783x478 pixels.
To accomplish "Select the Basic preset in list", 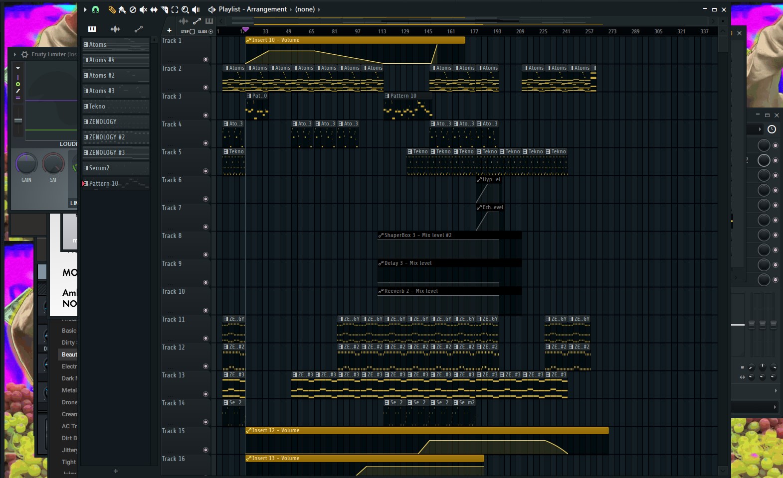I will pos(69,331).
